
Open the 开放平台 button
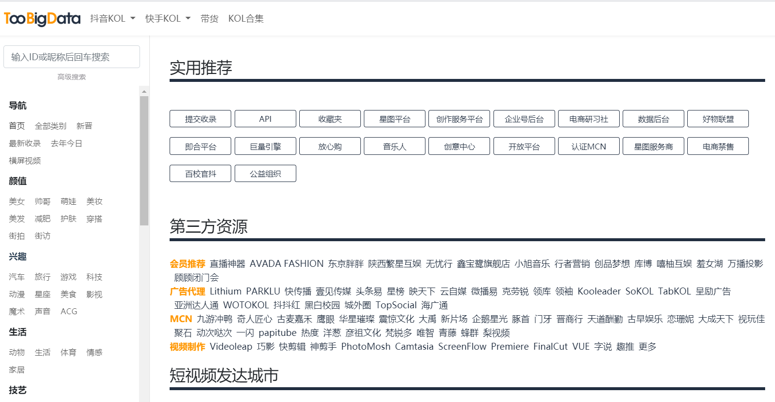[524, 146]
